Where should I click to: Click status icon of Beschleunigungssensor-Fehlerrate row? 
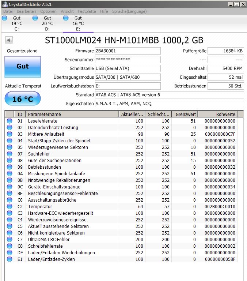coord(9,193)
